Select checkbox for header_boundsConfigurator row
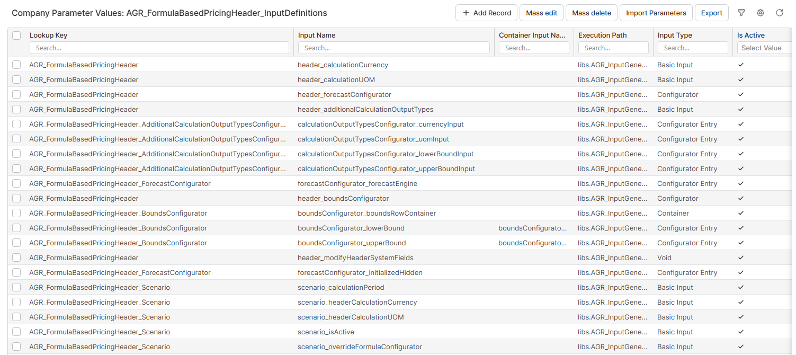The image size is (796, 355). pos(16,198)
